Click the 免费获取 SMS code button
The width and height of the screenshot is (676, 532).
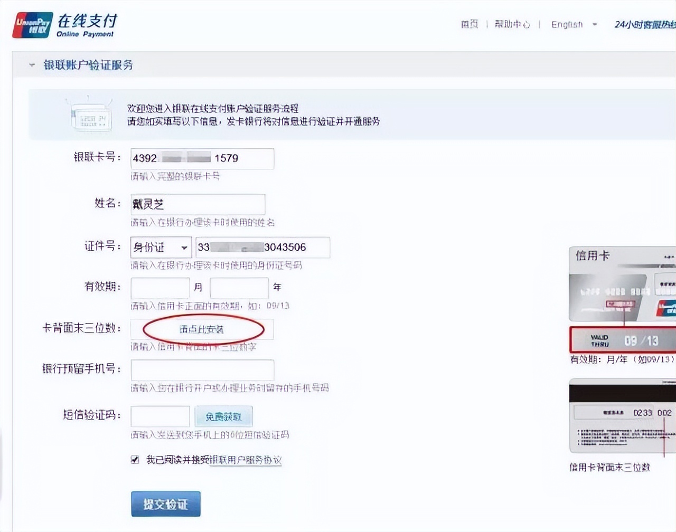224,416
